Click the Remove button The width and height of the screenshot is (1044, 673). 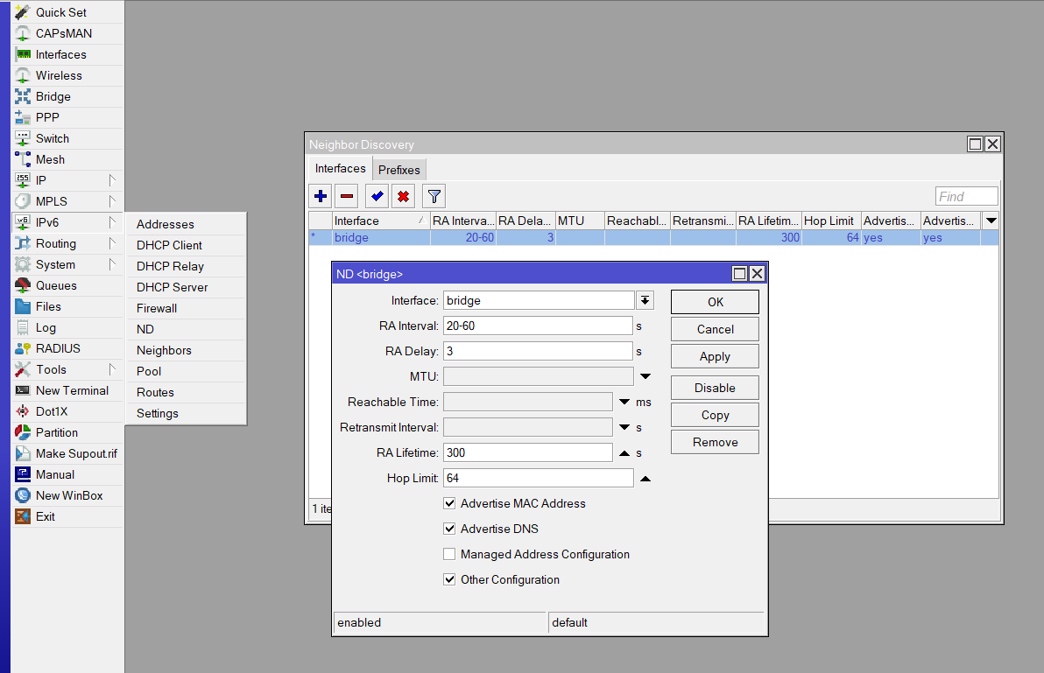715,442
